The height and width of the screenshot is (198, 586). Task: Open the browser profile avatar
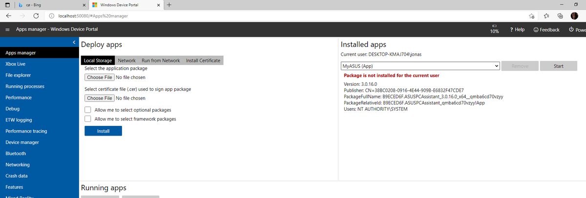tap(574, 16)
